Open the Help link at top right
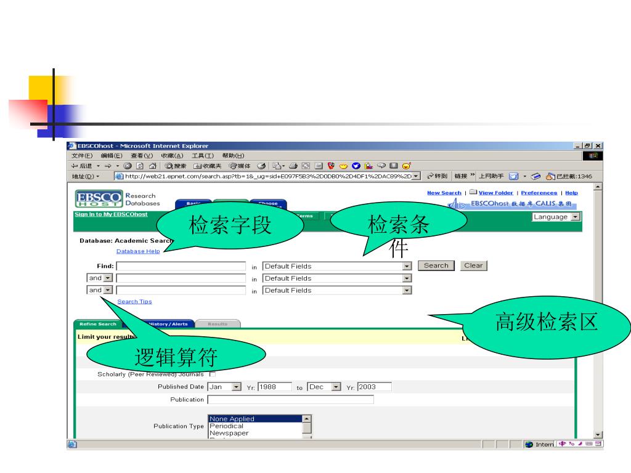Viewport: 631px width, 473px height. pos(571,193)
